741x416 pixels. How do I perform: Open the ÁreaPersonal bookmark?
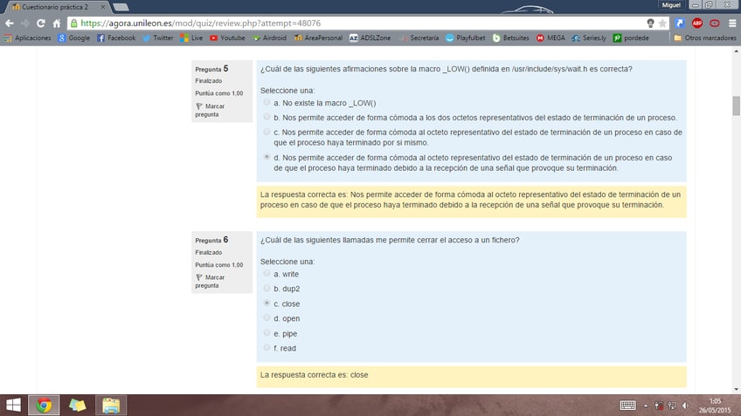click(x=318, y=38)
